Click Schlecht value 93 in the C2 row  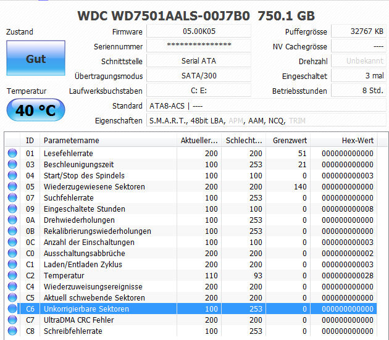point(257,276)
